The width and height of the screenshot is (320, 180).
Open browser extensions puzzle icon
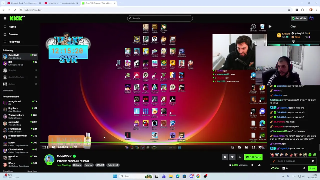(x=302, y=10)
